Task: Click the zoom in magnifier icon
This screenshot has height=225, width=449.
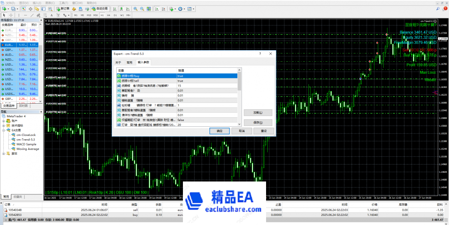Action: point(136,8)
